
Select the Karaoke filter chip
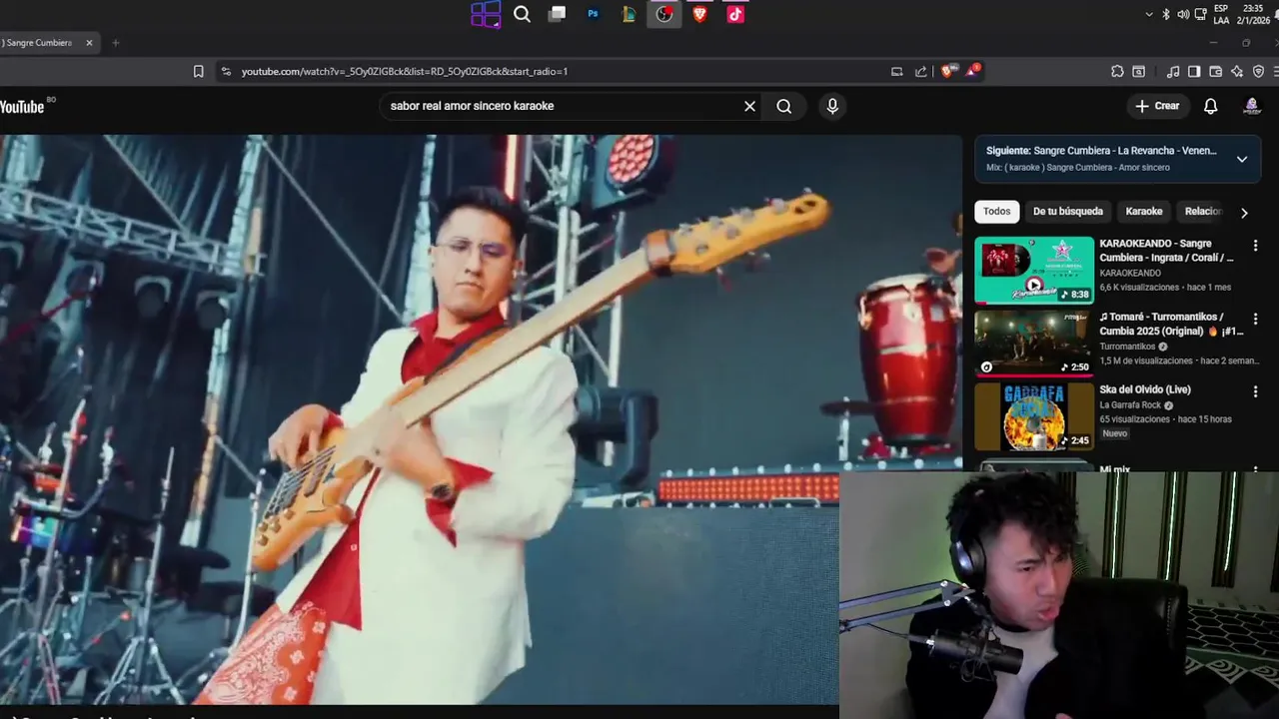1144,212
